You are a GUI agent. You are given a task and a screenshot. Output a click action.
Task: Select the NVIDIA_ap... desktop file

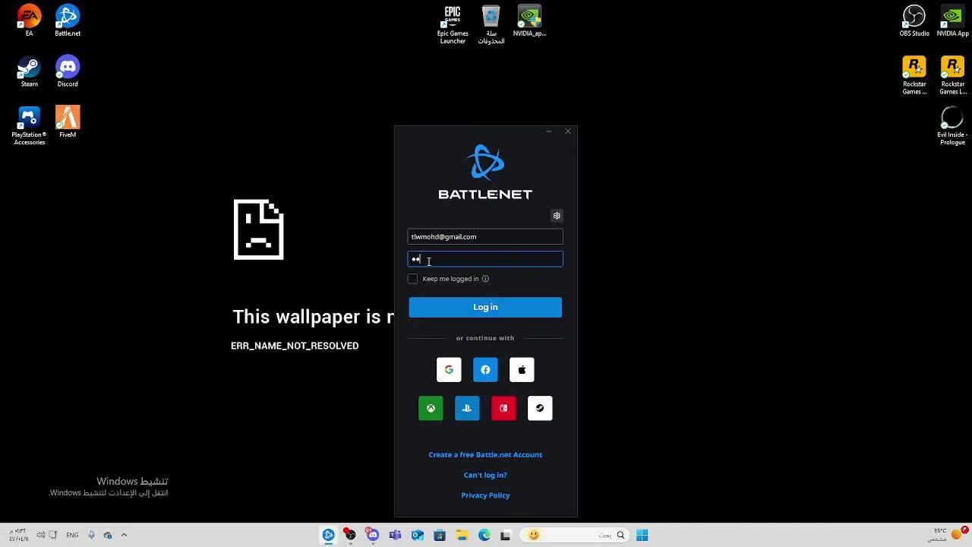coord(529,21)
